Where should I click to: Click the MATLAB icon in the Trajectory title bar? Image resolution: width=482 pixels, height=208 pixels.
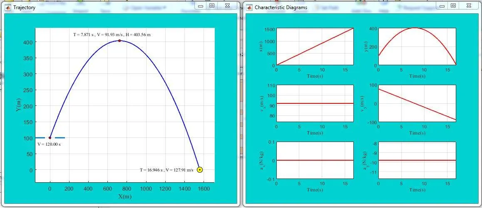[7, 7]
